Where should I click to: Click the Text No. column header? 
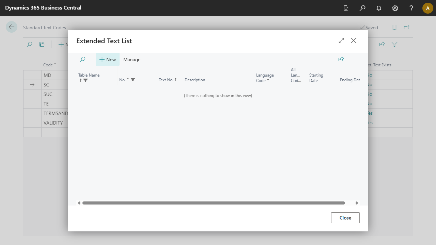[168, 80]
